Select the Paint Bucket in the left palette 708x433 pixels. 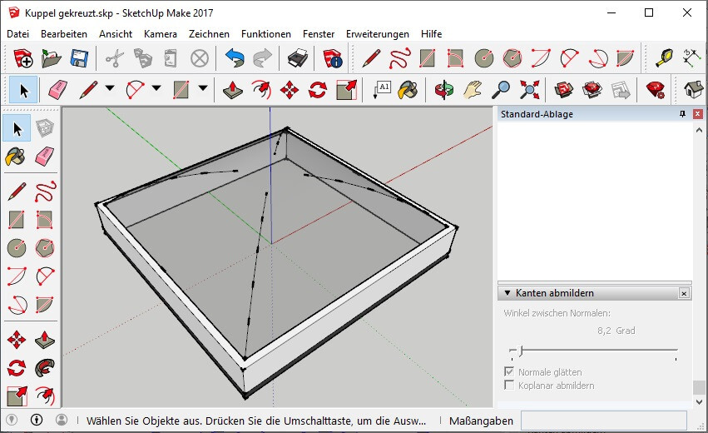pyautogui.click(x=17, y=157)
